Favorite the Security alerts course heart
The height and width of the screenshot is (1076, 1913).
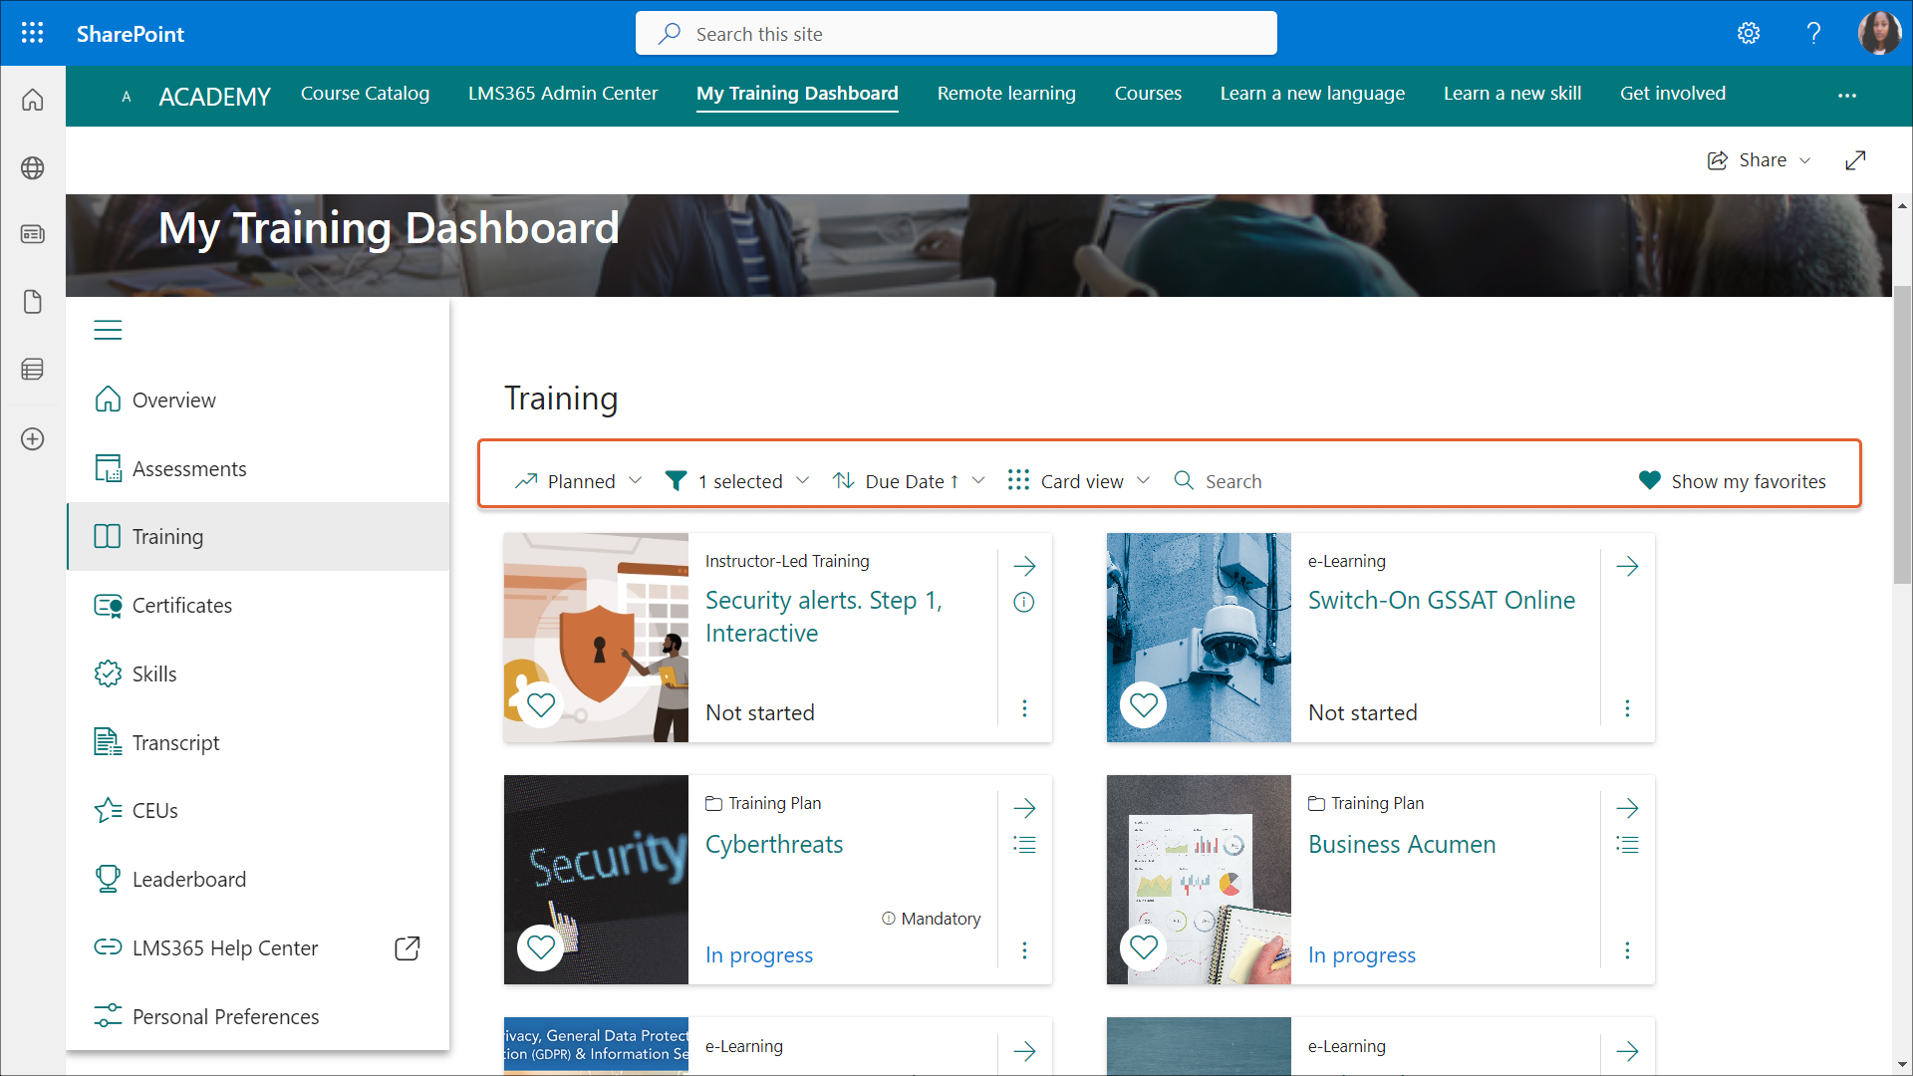541,705
